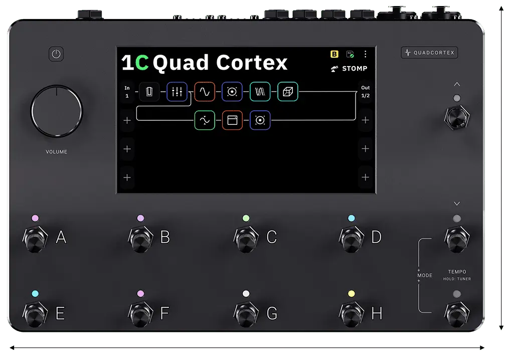Stomp footswitch E
514x362 pixels.
pos(36,315)
